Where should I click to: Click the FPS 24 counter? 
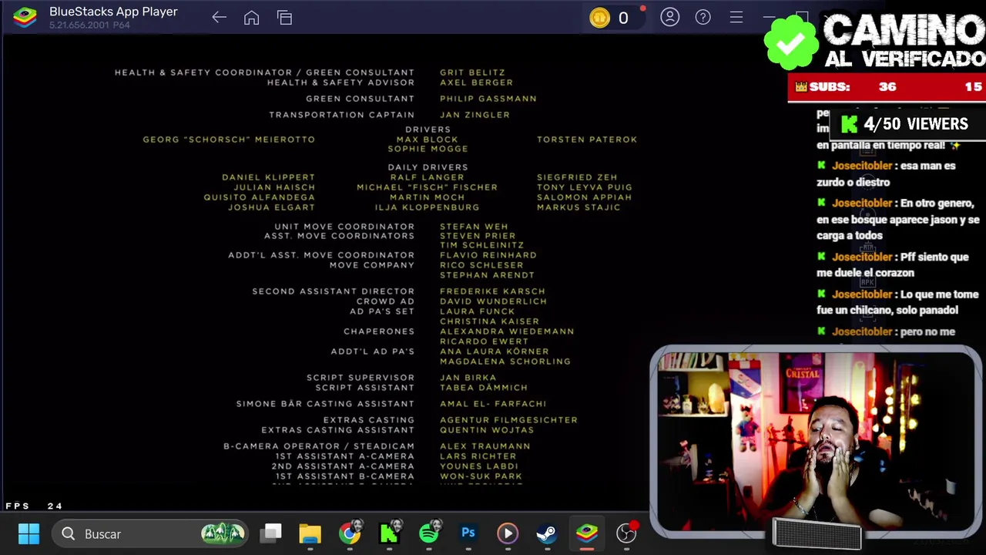point(34,506)
